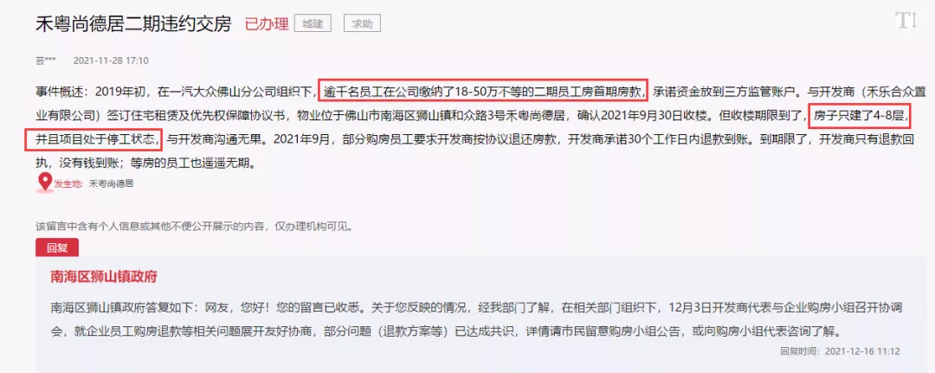This screenshot has height=373, width=935.
Task: Click the text size adjustment icon
Action: [906, 21]
